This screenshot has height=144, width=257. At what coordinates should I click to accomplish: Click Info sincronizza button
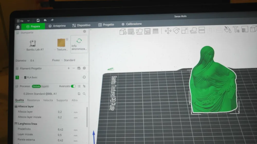(x=79, y=44)
